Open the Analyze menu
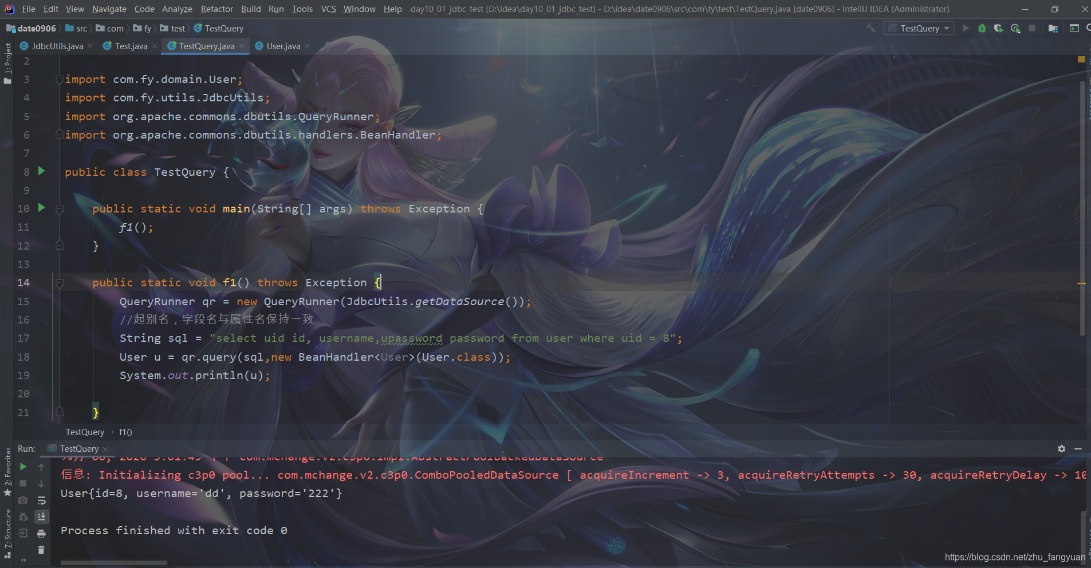This screenshot has height=568, width=1091. [177, 9]
